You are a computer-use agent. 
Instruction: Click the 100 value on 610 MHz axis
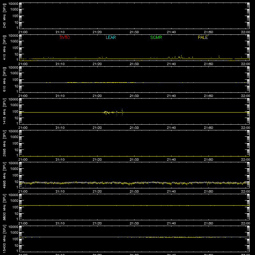(x=15, y=80)
